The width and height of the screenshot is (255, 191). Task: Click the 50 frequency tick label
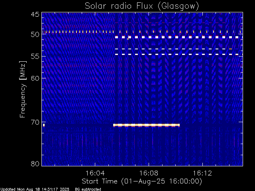pyautogui.click(x=35, y=35)
